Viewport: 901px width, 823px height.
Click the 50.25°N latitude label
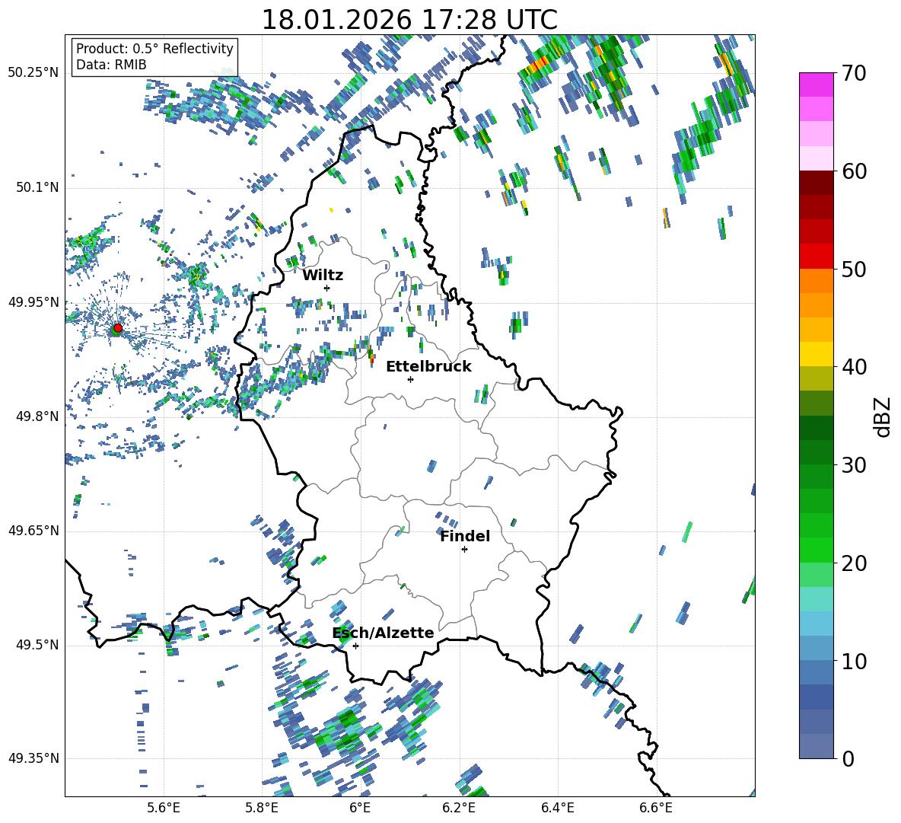click(x=33, y=73)
